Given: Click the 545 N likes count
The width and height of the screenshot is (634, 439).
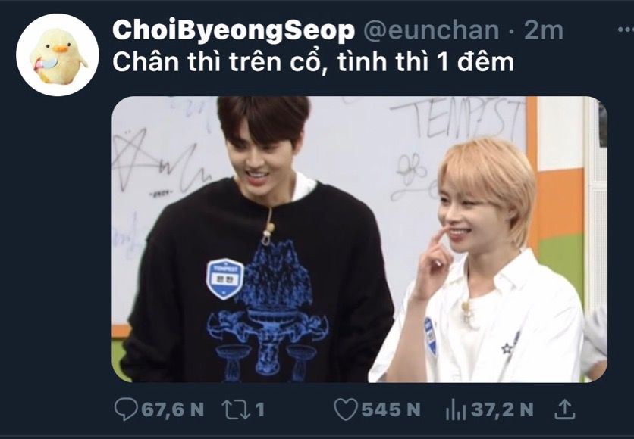Looking at the screenshot, I should click(x=391, y=409).
